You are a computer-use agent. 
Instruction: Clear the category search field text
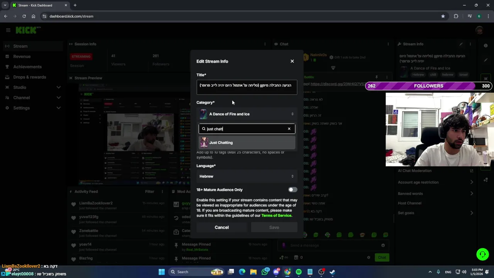(x=289, y=129)
